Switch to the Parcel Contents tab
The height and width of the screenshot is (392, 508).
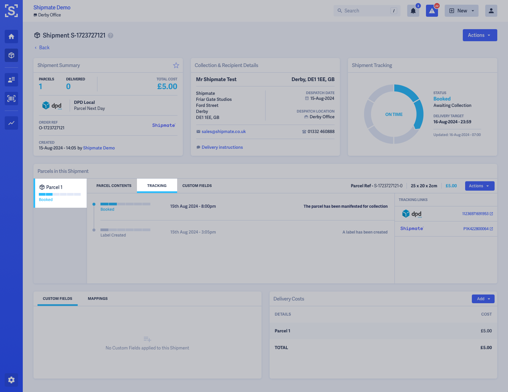click(114, 186)
